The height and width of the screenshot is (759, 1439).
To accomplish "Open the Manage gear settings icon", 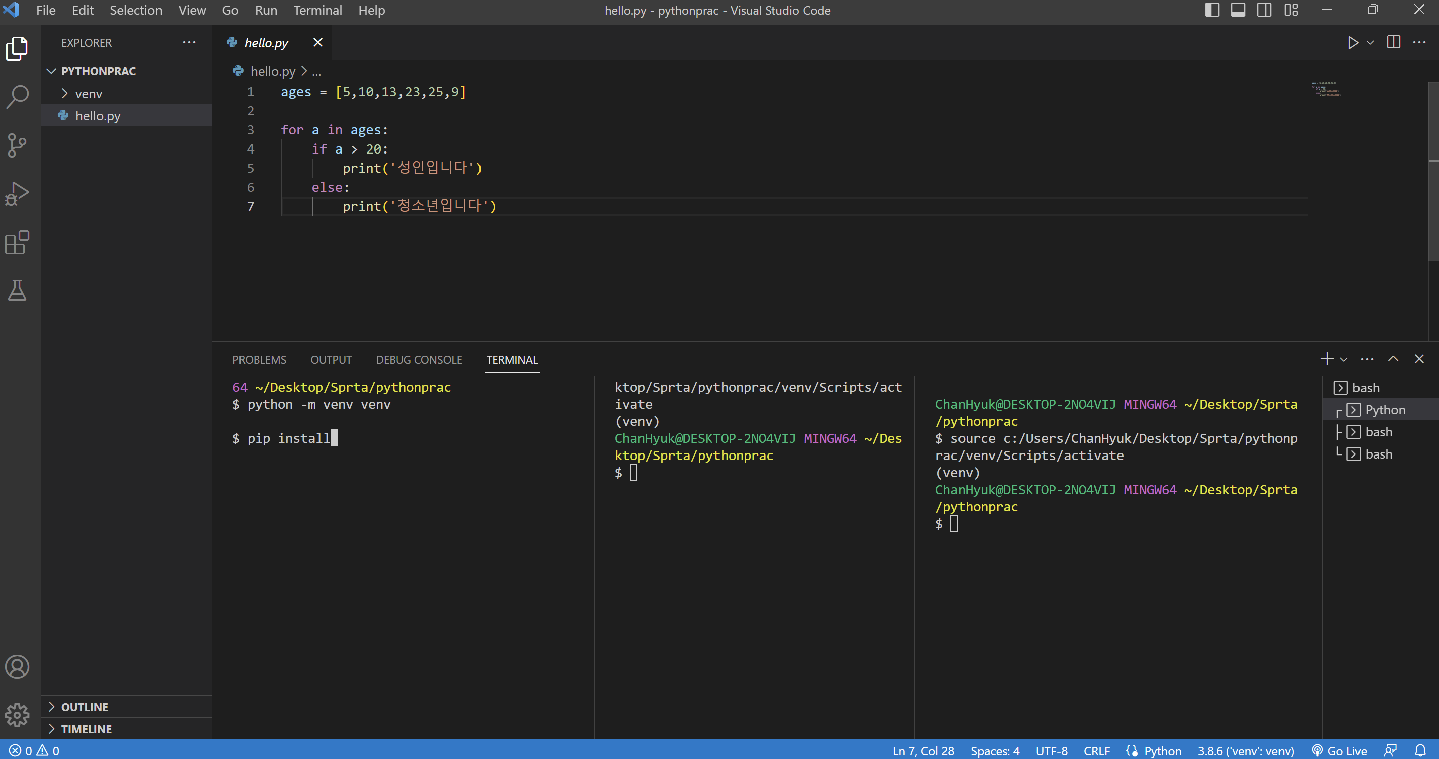I will pos(17,715).
